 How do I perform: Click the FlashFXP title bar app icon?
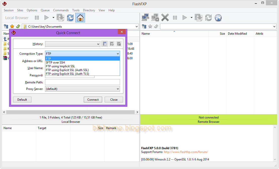point(5,4)
